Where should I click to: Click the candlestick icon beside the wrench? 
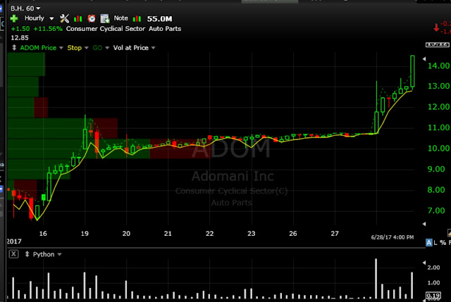[x=78, y=19]
